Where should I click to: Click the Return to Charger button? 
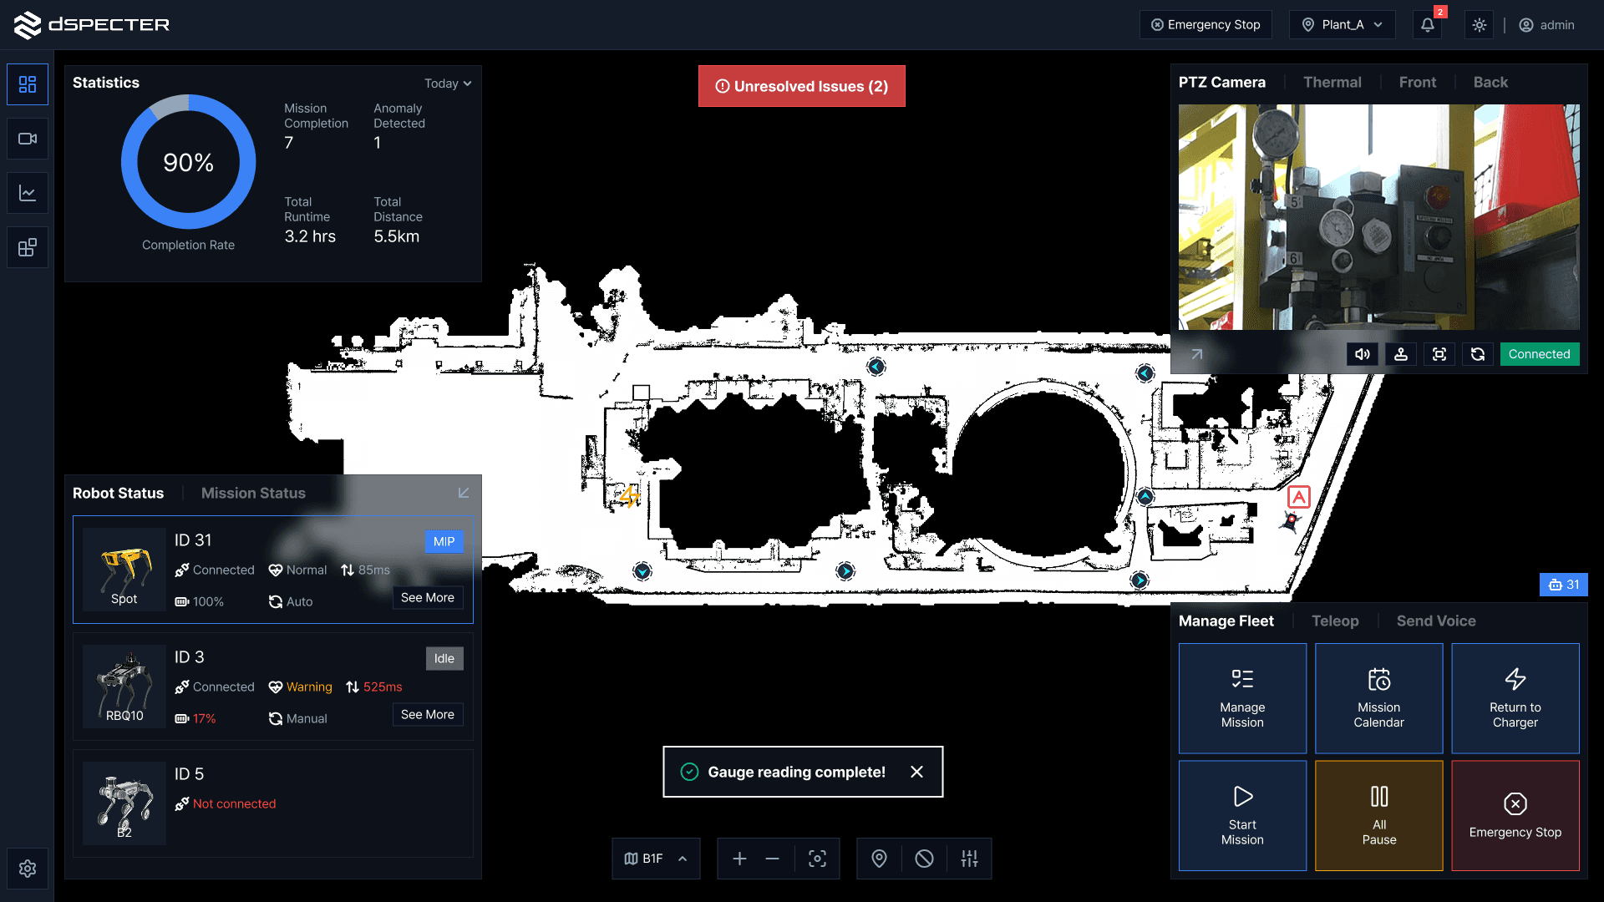click(x=1515, y=698)
